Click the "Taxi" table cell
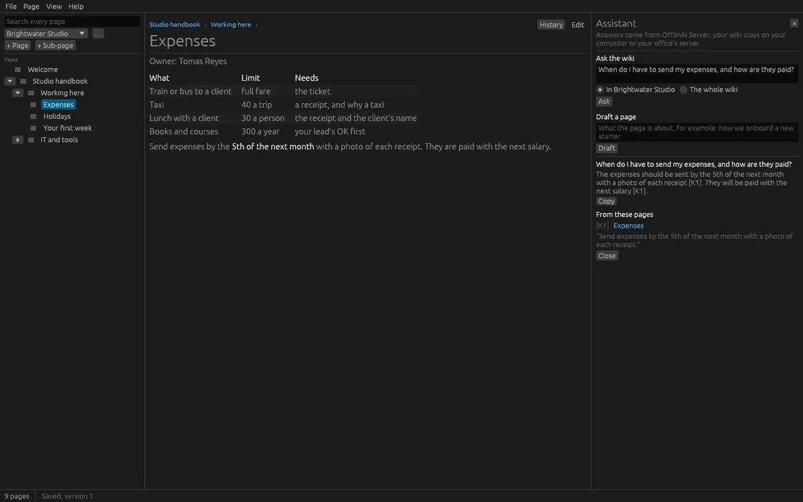 coord(157,104)
